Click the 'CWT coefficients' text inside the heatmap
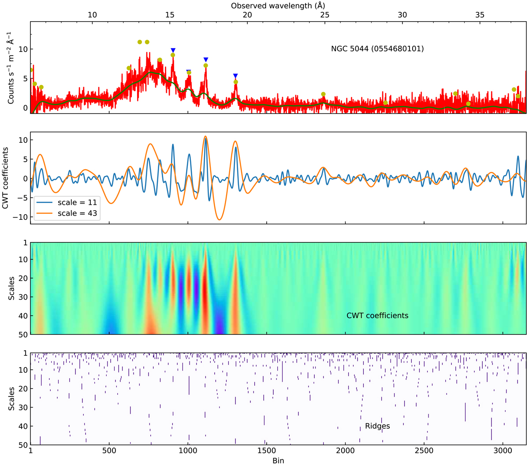Image resolution: width=529 pixels, height=464 pixels. [x=377, y=316]
